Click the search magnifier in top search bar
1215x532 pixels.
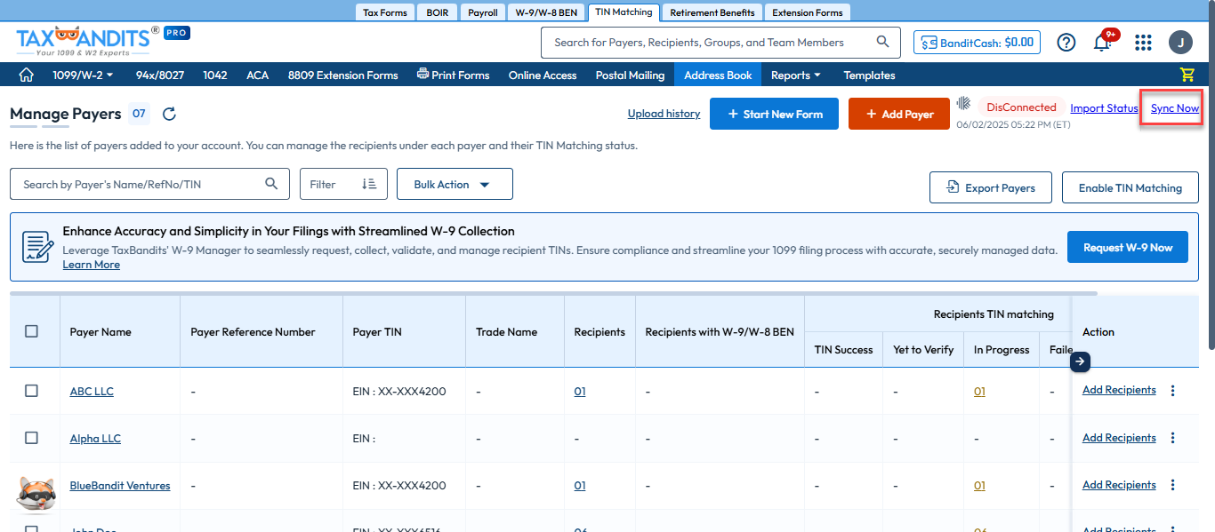(882, 42)
